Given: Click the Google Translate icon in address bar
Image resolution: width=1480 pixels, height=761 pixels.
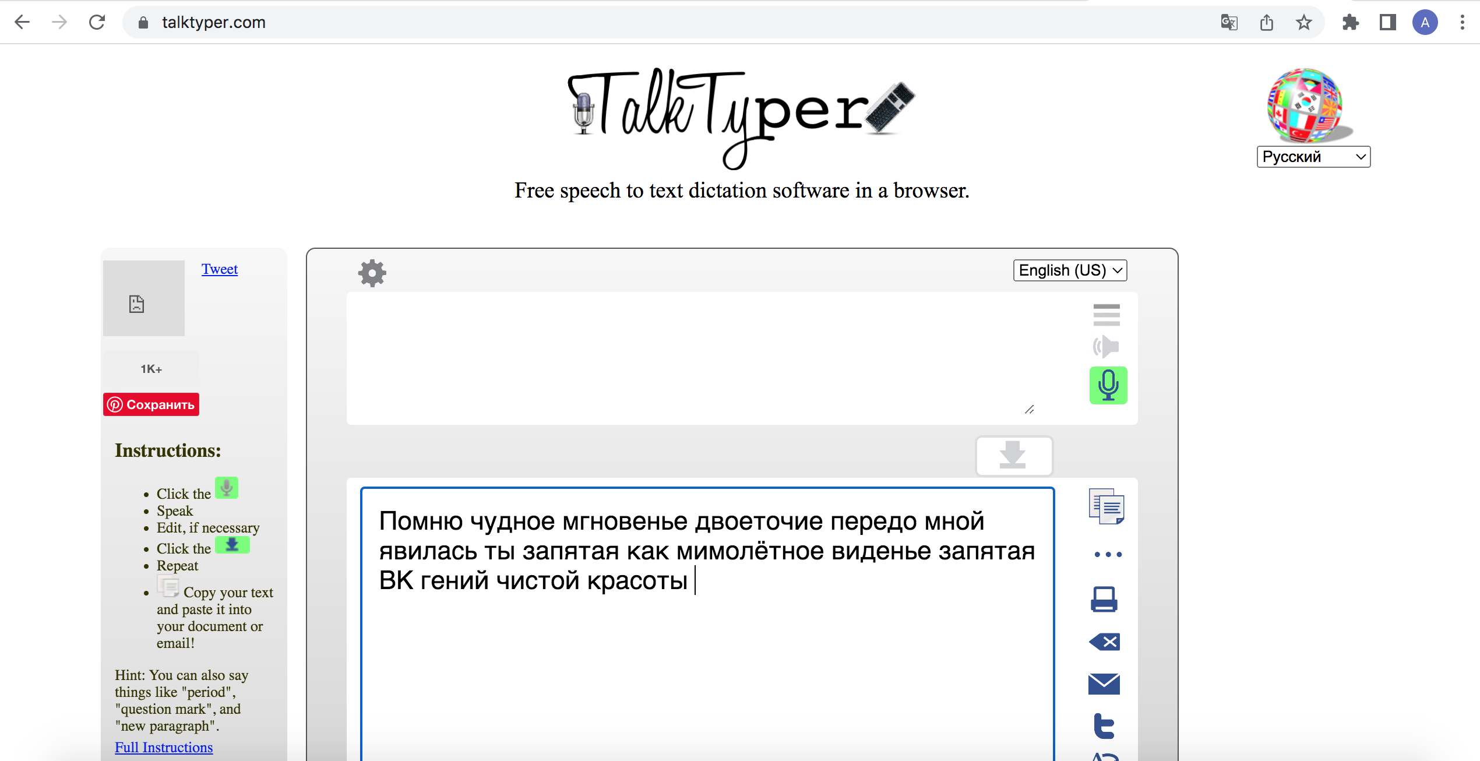Looking at the screenshot, I should click(1229, 23).
